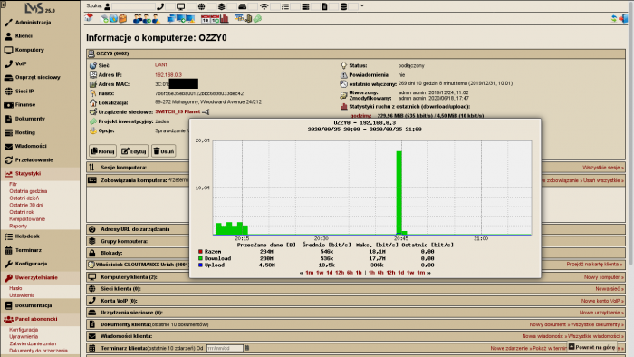634x357 pixels.
Task: Click the Edytuj button
Action: click(x=134, y=151)
